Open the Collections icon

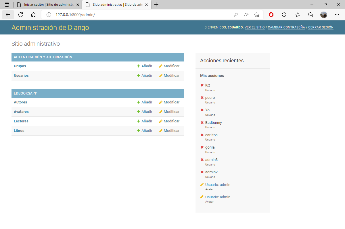point(310,15)
